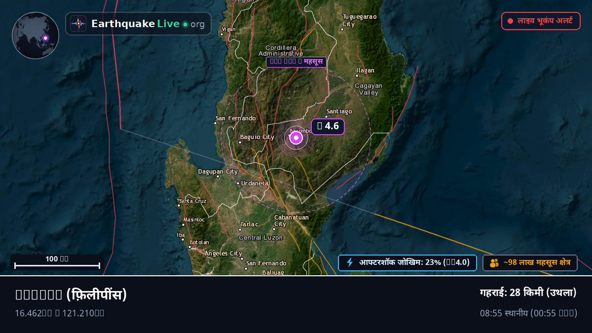Viewport: 592px width, 333px height.
Task: Click the Iba map label
Action: 181,235
